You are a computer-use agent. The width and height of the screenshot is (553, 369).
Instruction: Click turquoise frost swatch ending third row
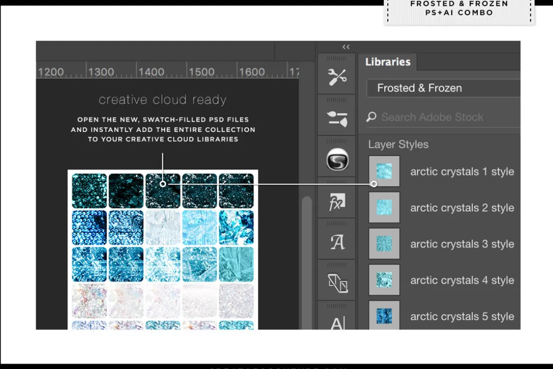click(x=236, y=264)
